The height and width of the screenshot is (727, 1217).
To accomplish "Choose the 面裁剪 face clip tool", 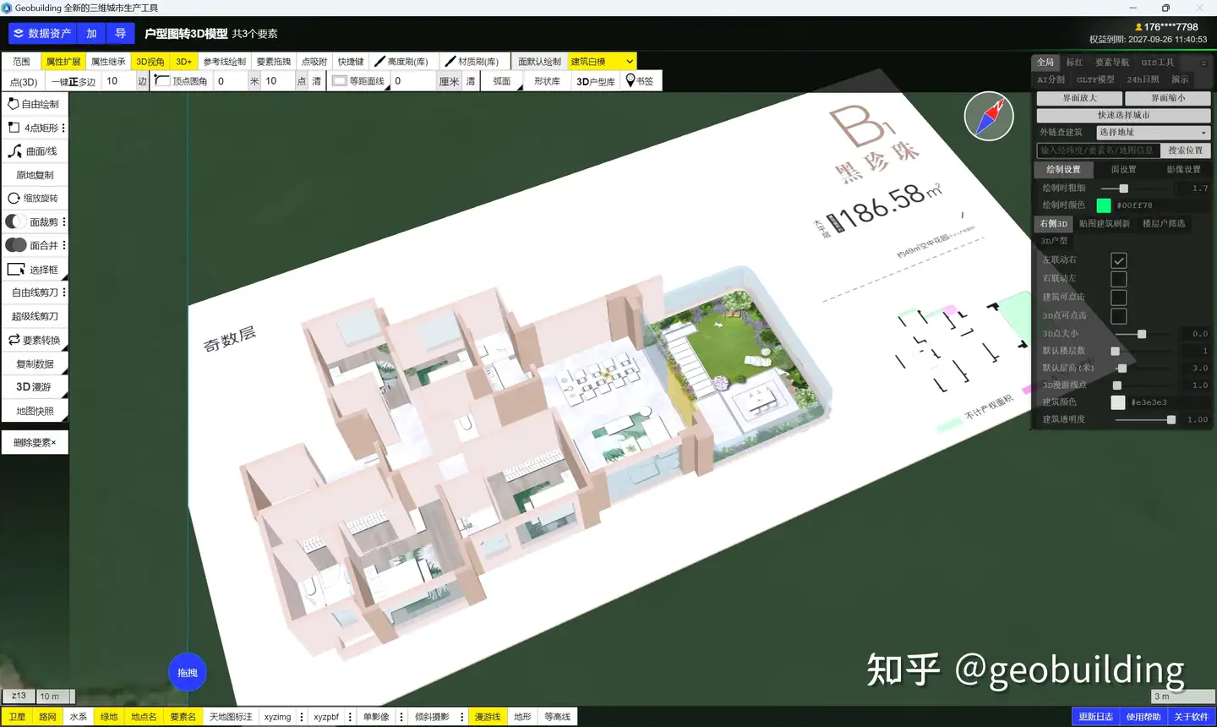I will pyautogui.click(x=30, y=222).
